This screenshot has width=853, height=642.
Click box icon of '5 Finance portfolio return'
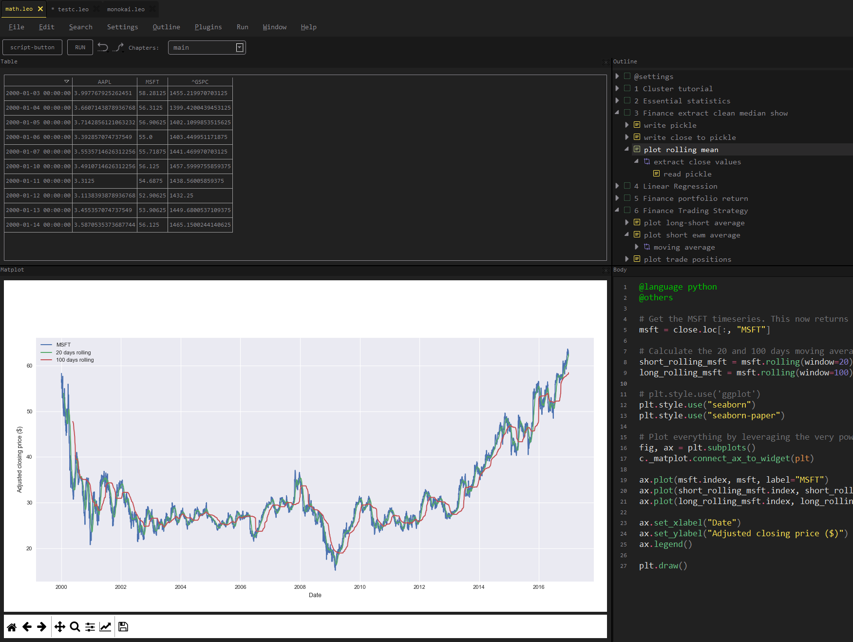point(627,198)
